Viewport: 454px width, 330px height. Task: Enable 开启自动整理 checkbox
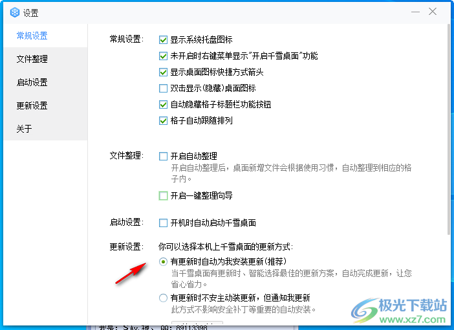point(164,156)
